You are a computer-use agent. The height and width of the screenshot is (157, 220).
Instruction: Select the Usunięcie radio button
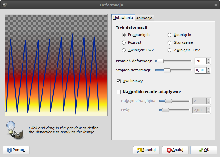[170, 35]
